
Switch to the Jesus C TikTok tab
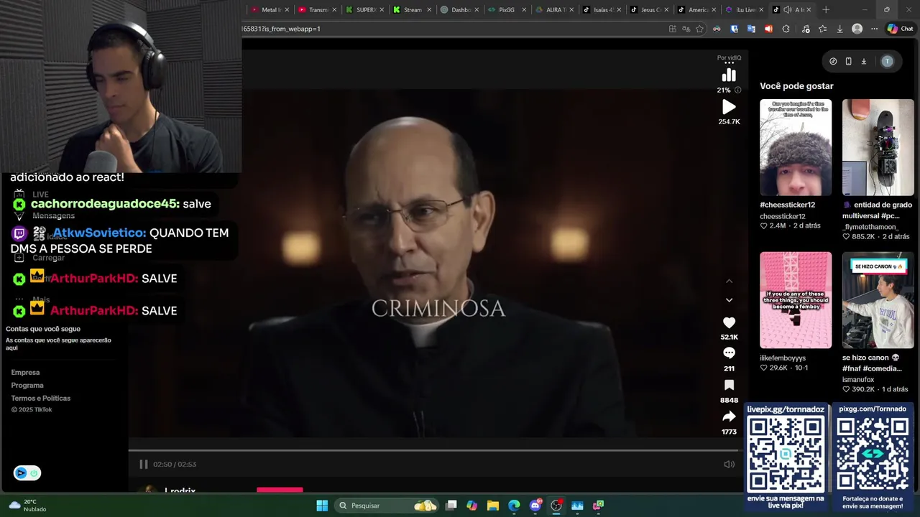click(x=649, y=10)
